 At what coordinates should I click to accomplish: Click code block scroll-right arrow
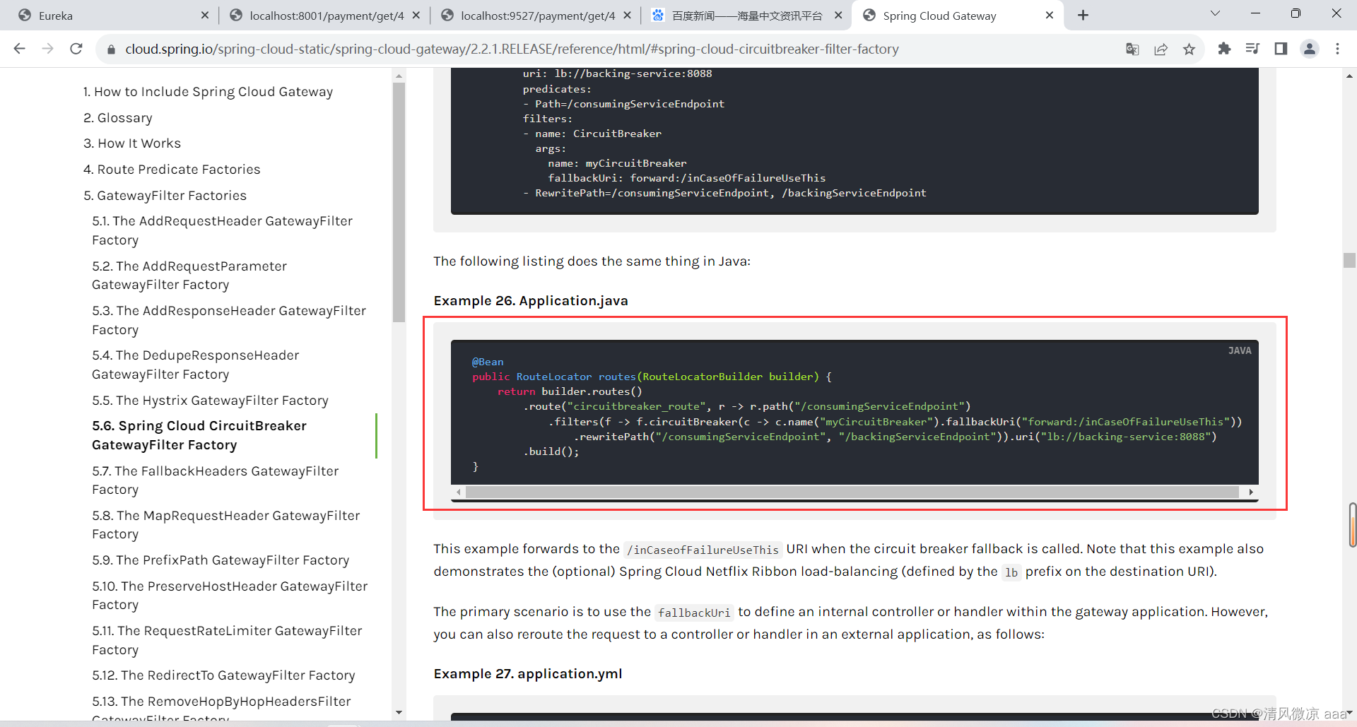pos(1251,492)
